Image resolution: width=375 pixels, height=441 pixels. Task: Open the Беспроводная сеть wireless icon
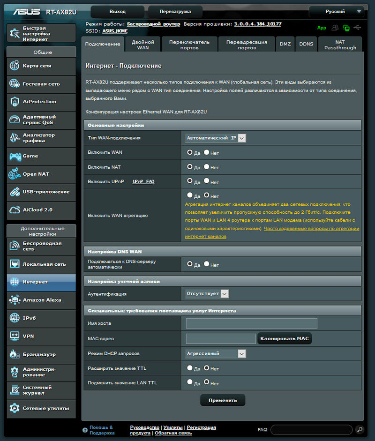point(15,246)
